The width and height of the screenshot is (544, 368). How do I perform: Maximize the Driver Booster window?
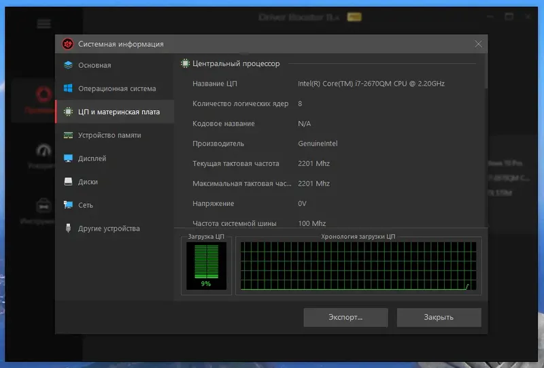(x=509, y=16)
